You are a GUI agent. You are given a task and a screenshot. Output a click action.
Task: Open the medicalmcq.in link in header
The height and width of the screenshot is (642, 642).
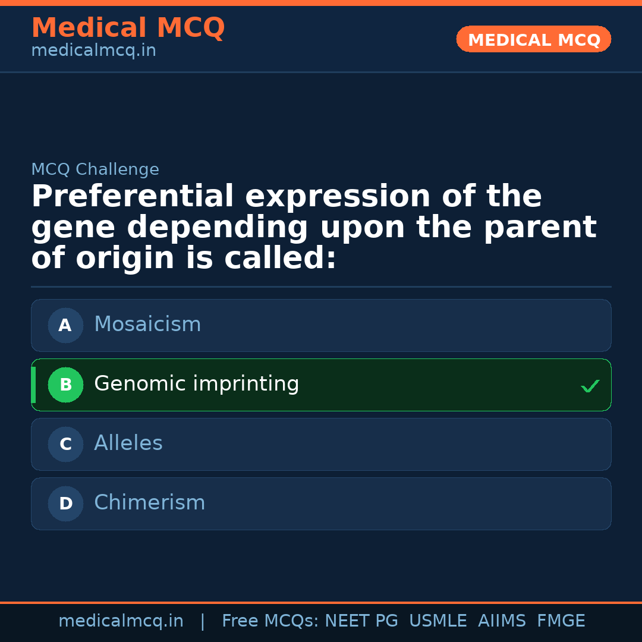pos(93,51)
